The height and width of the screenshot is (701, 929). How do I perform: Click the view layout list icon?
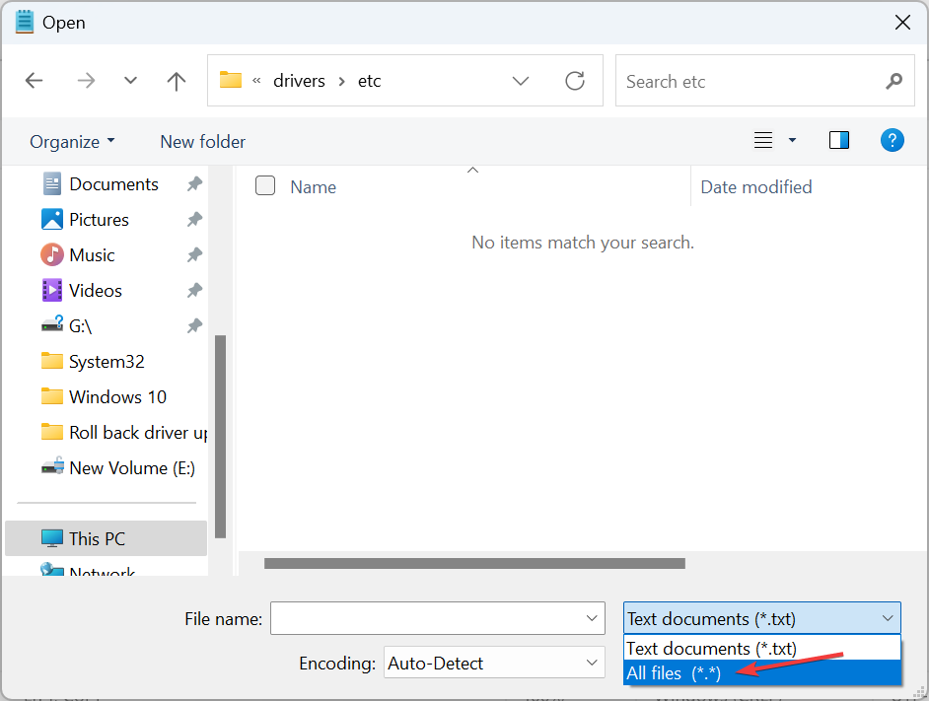tap(763, 141)
